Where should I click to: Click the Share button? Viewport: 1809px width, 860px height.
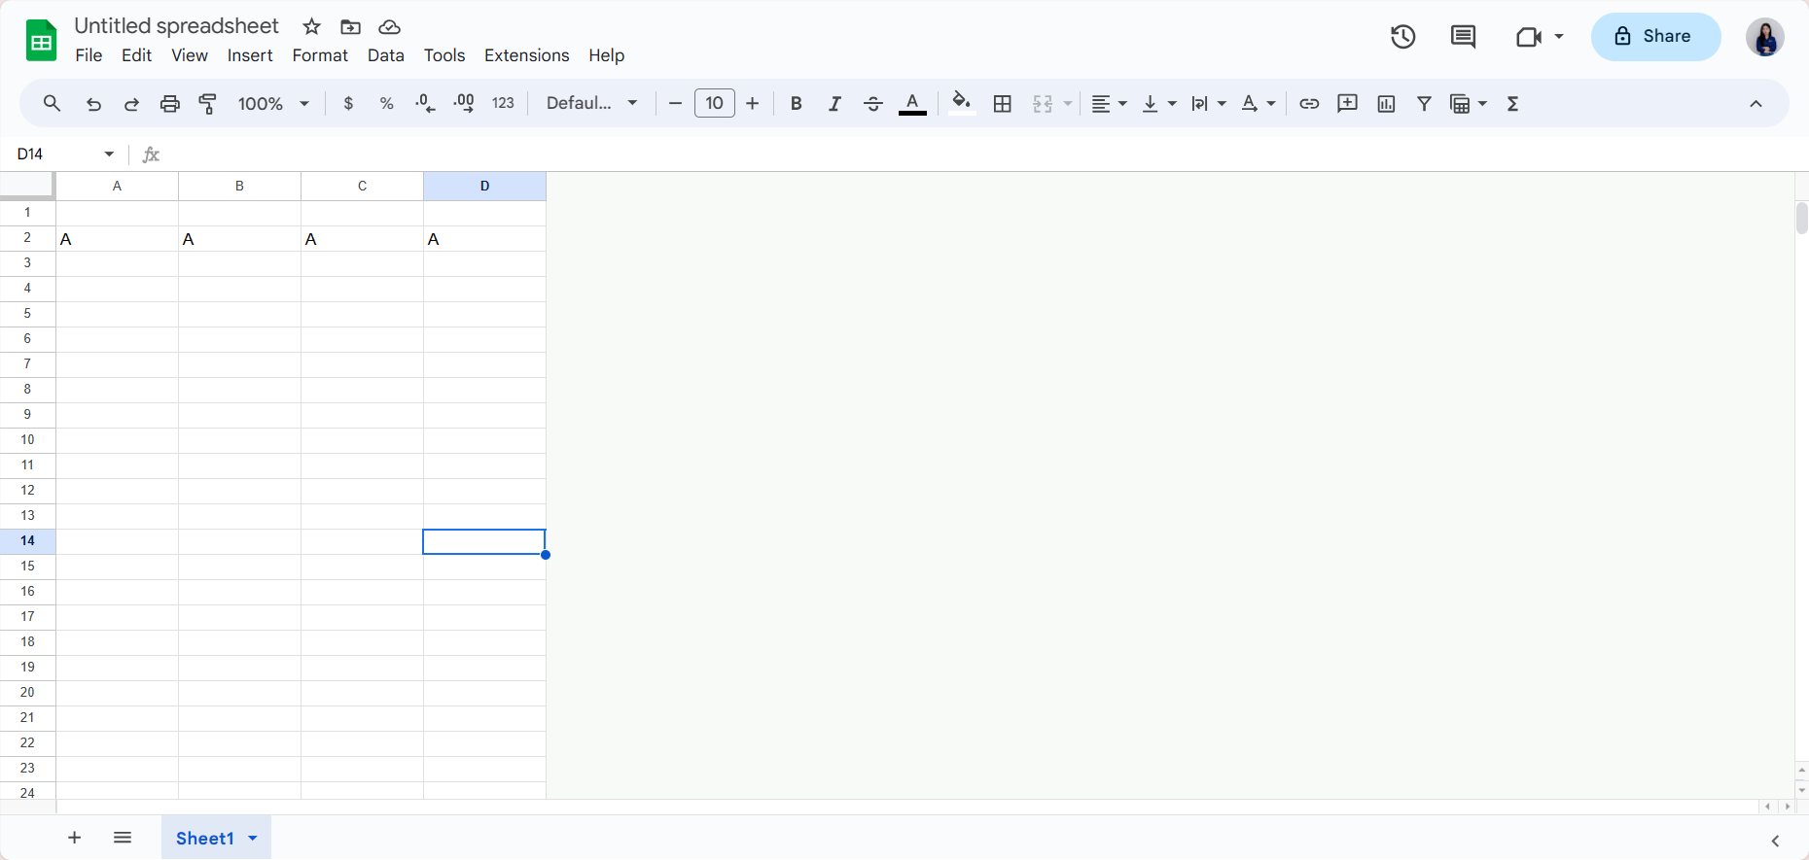tap(1655, 37)
